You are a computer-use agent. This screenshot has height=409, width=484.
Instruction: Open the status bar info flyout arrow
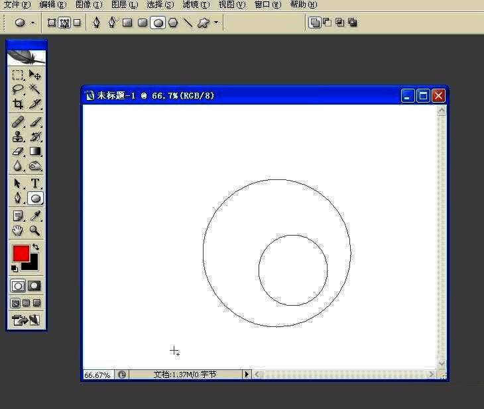247,375
